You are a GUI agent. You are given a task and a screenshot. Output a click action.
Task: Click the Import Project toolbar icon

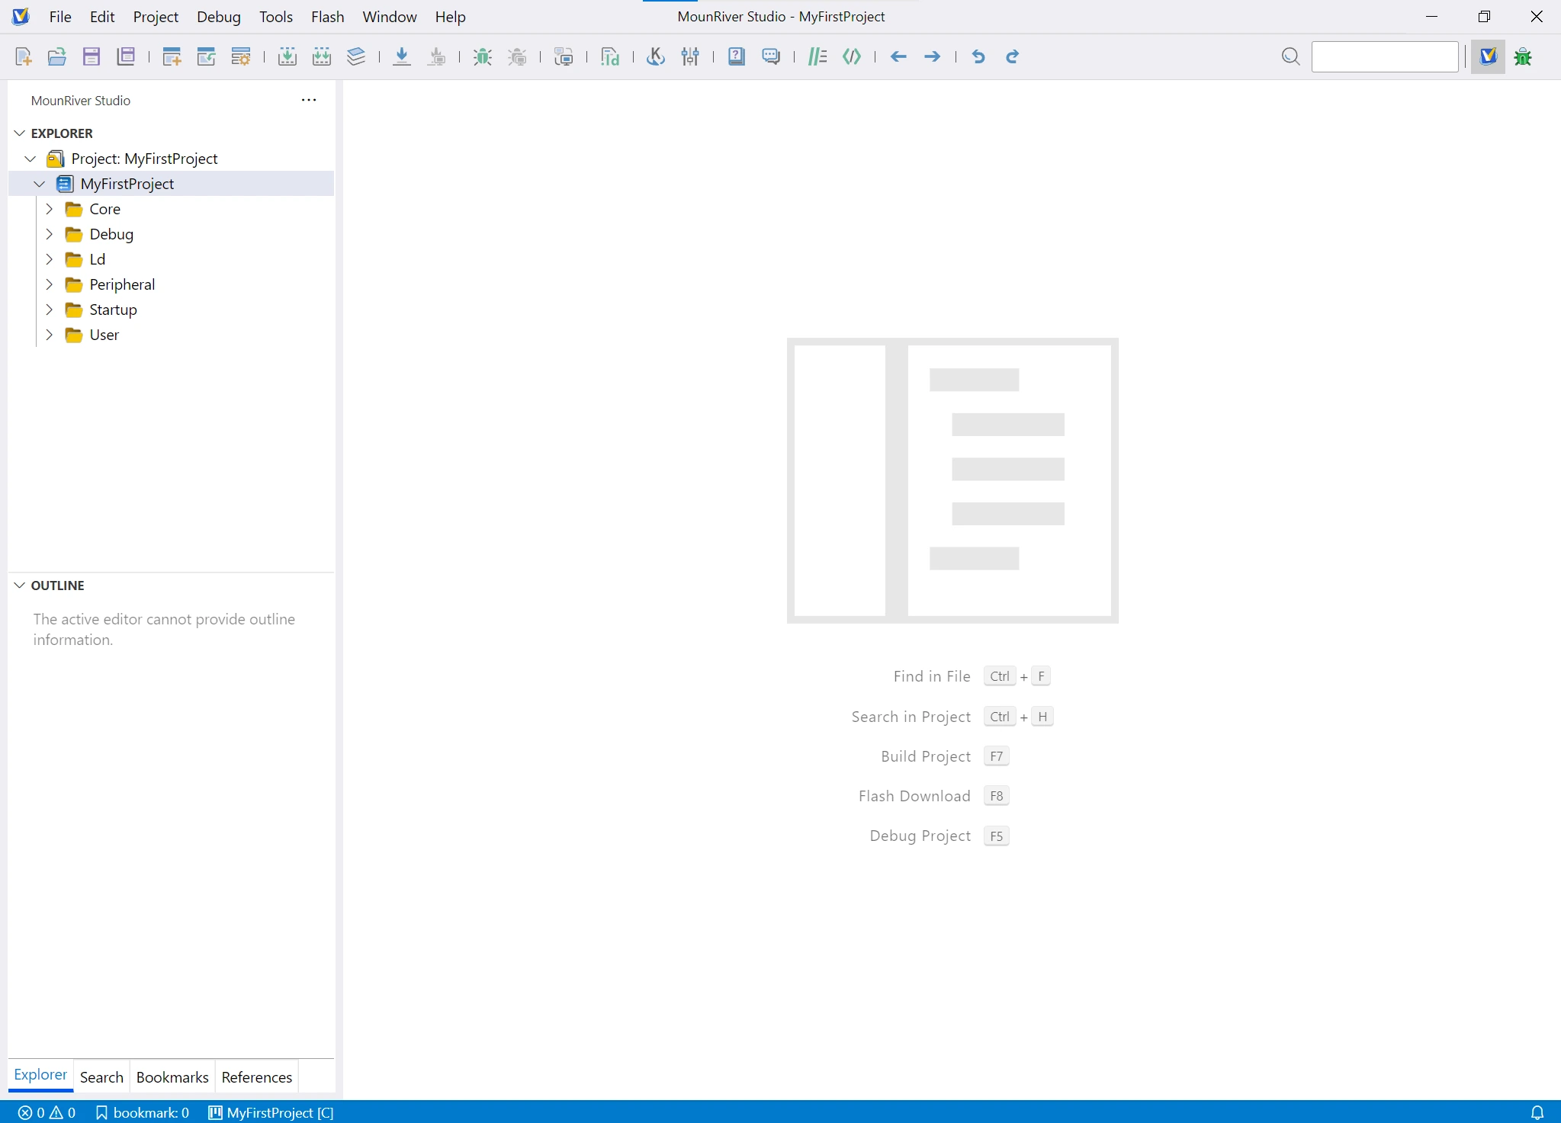(x=207, y=56)
